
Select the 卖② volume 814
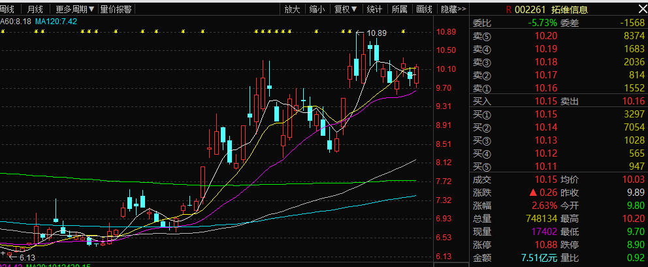click(x=637, y=75)
